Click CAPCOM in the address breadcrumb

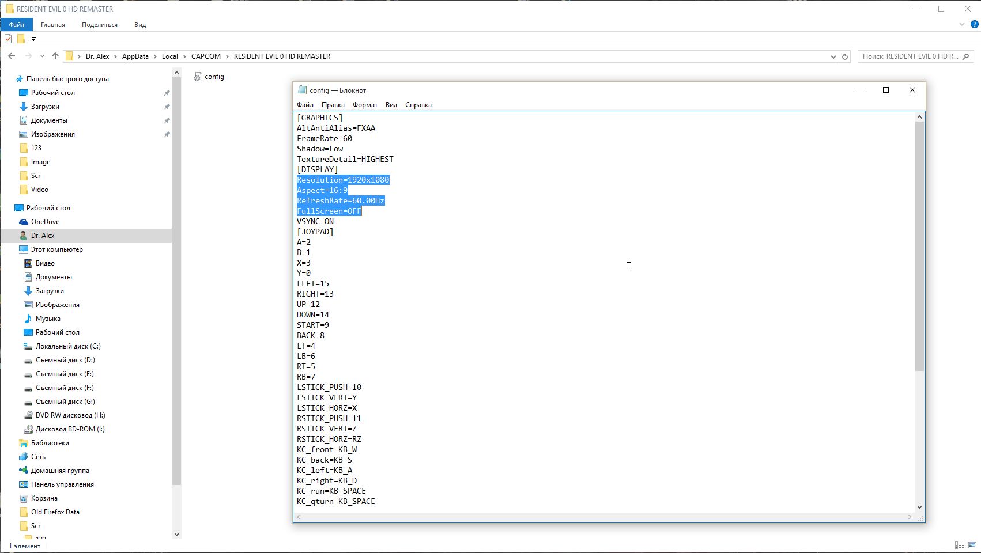click(206, 56)
